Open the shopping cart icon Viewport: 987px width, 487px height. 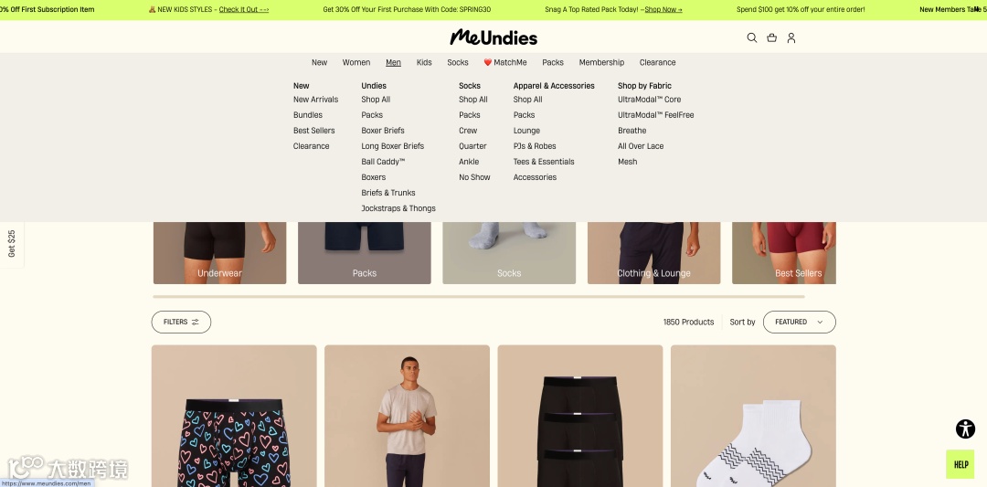point(771,37)
